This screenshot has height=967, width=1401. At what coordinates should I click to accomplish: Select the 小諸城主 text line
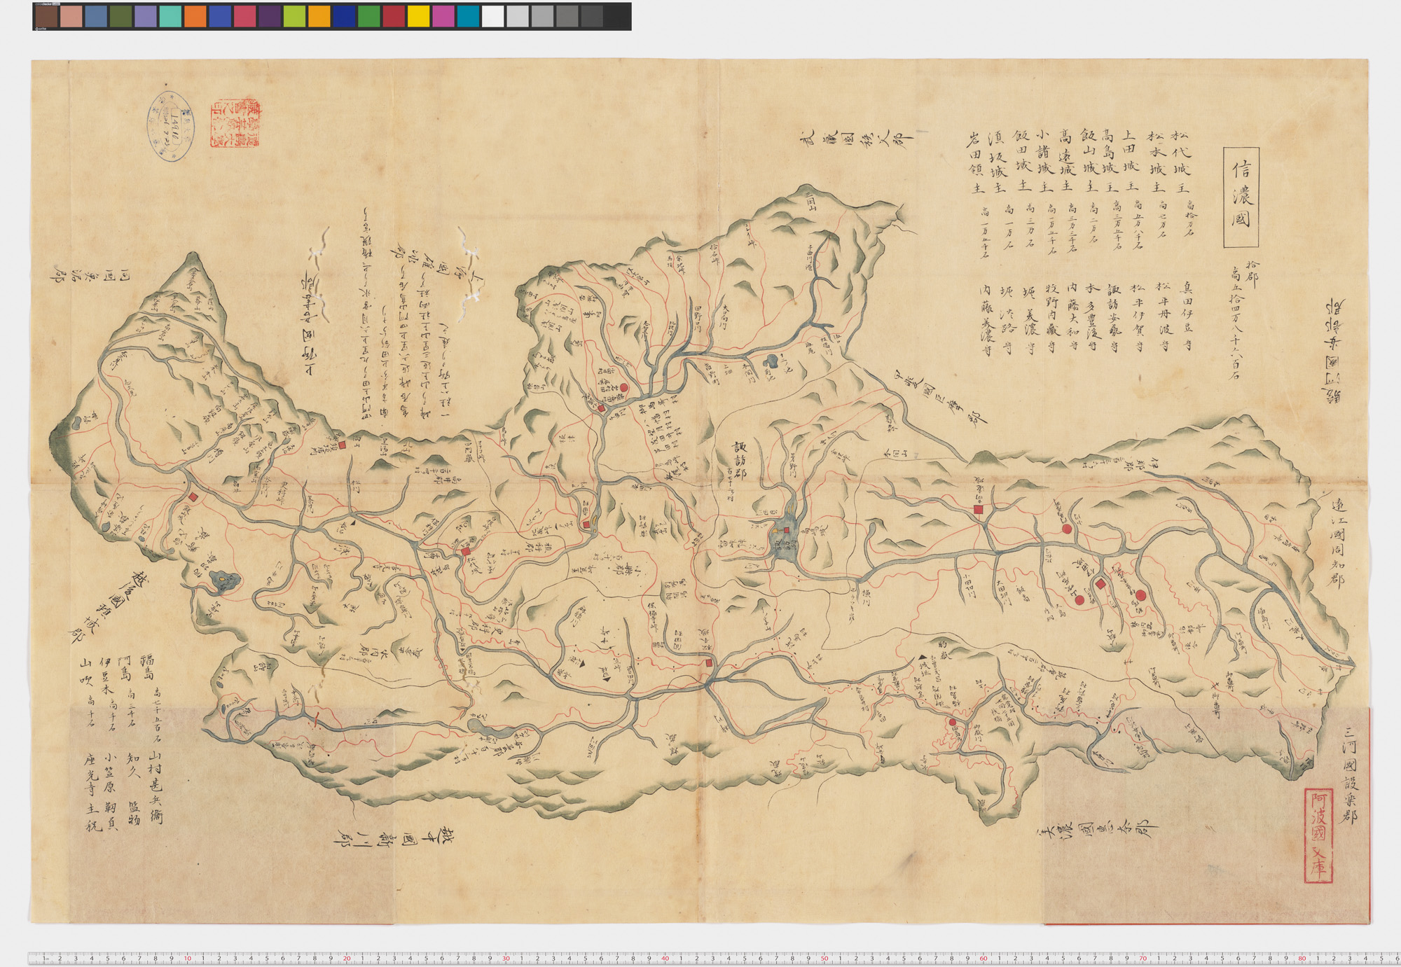pos(1043,161)
